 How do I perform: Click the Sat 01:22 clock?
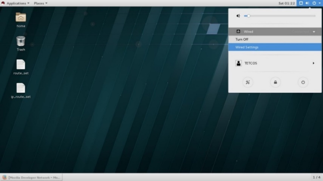(286, 3)
